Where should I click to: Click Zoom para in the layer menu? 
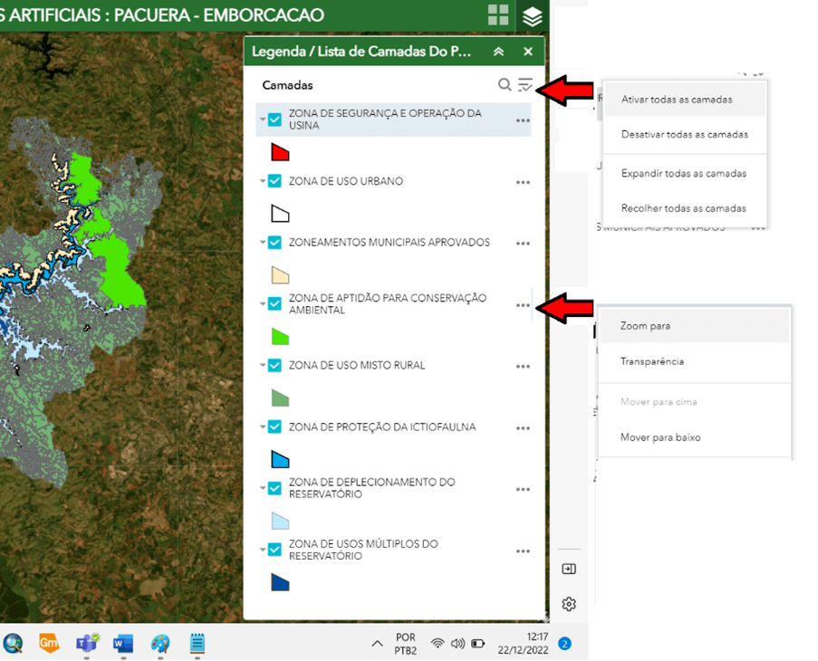click(x=646, y=326)
